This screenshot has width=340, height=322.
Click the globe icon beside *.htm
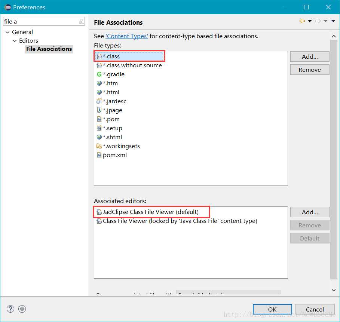(99, 83)
